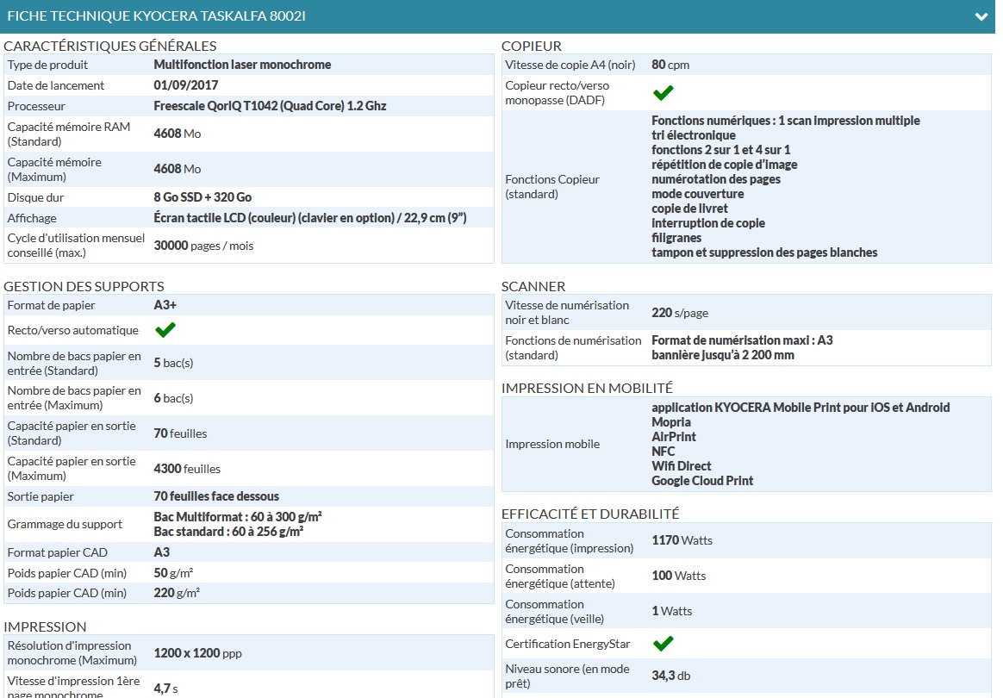Click the 4300 feuilles value

pyautogui.click(x=187, y=468)
